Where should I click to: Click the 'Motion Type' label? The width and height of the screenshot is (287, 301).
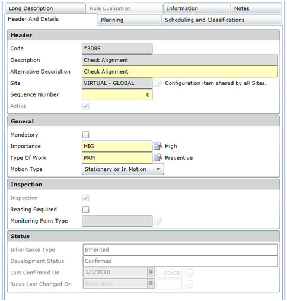click(26, 169)
